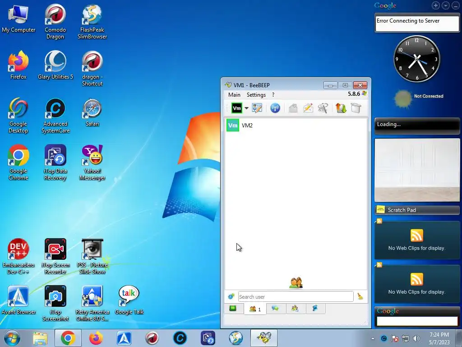The height and width of the screenshot is (347, 462).
Task: Select the iTop Screen Recorder desktop shortcut
Action: pos(55,257)
